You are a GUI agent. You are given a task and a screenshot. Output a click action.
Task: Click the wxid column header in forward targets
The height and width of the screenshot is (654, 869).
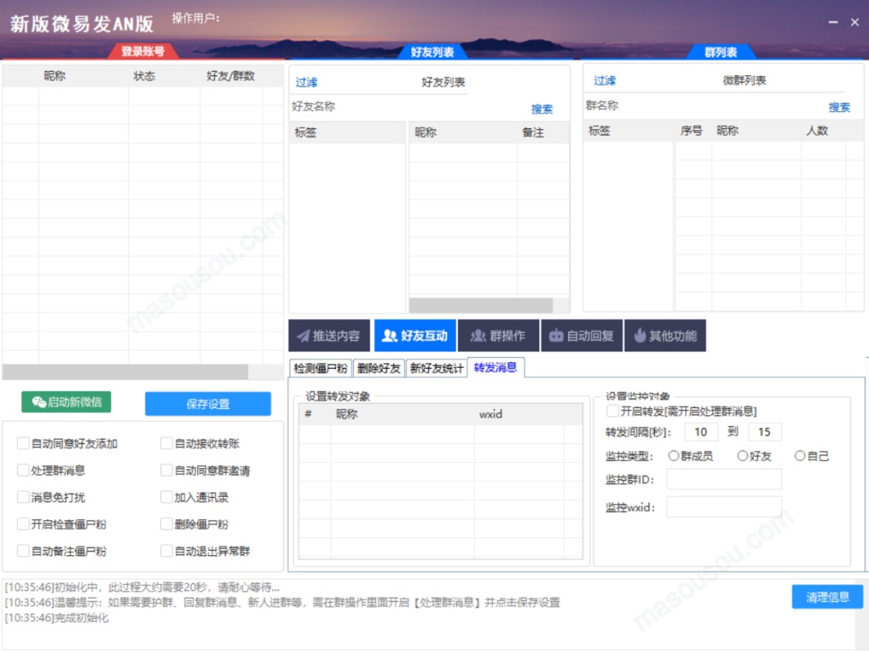[x=490, y=414]
